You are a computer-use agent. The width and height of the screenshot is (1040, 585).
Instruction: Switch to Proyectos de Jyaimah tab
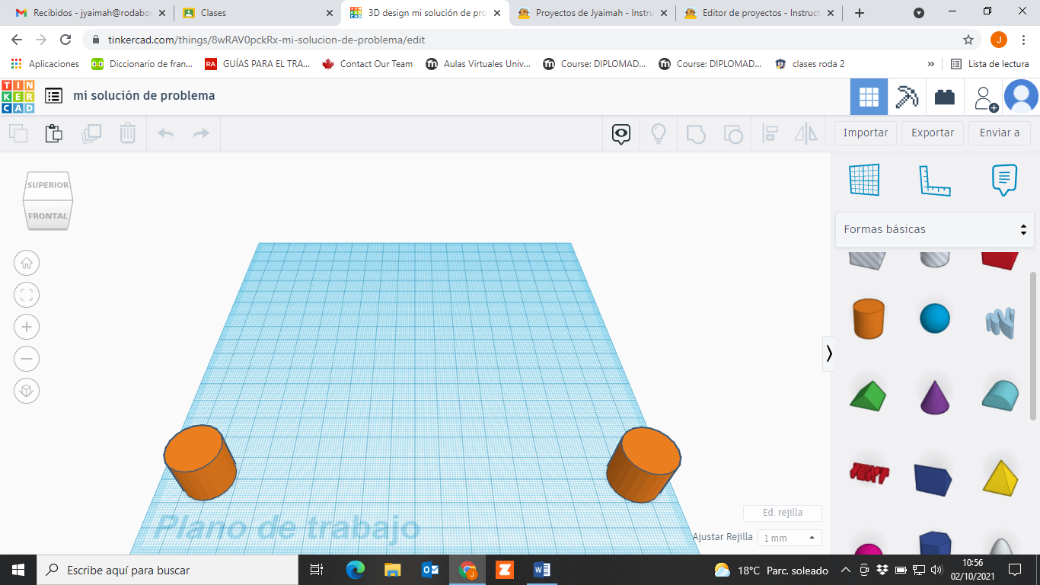(592, 13)
